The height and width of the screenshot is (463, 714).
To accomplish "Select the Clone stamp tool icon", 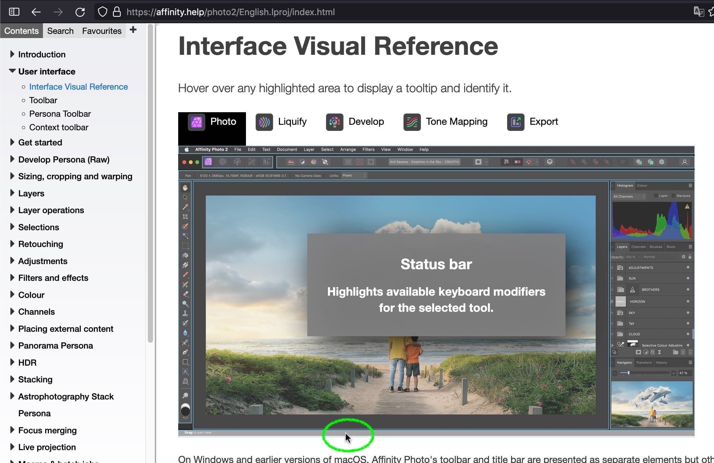I will [185, 313].
